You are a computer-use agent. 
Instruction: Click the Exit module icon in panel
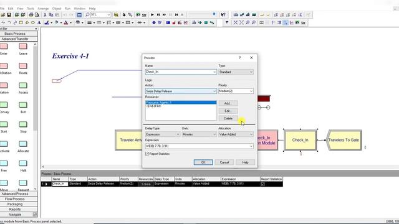click(x=23, y=105)
